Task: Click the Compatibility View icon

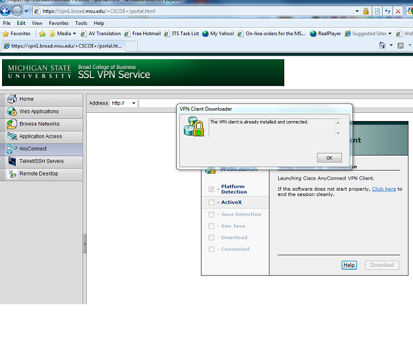Action: tap(377, 11)
